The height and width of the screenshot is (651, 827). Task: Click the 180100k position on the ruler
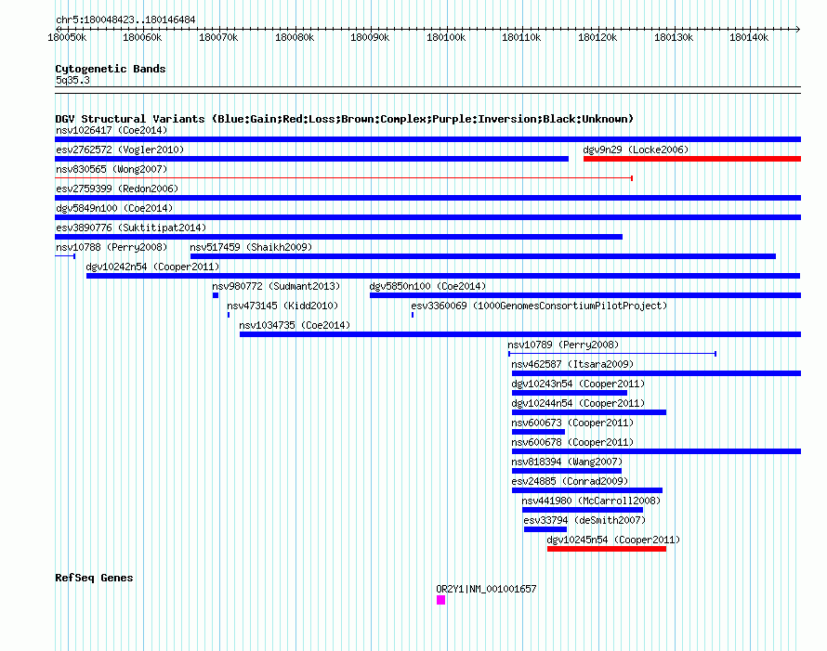pos(446,37)
